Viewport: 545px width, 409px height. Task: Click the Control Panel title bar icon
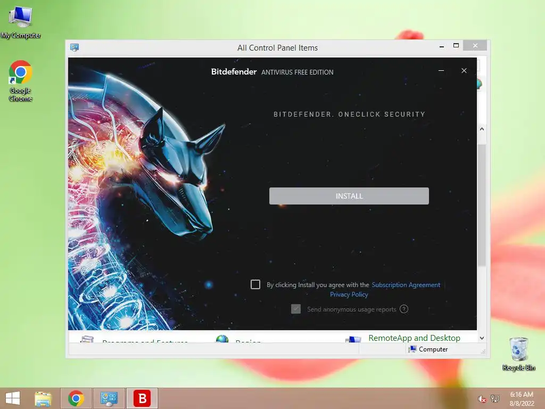tap(75, 47)
